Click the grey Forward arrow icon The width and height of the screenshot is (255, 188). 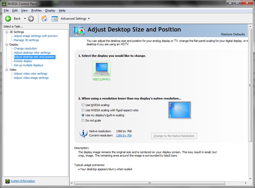tap(31, 19)
